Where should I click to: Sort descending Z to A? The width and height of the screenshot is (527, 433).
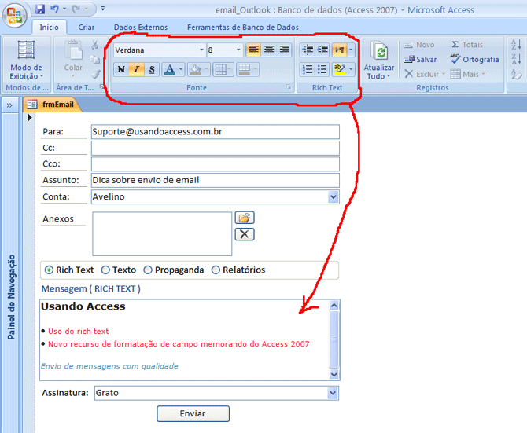click(x=516, y=60)
